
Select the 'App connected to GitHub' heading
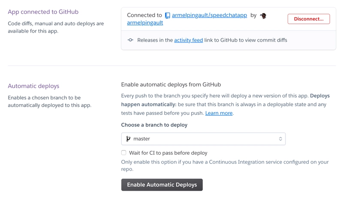(43, 12)
